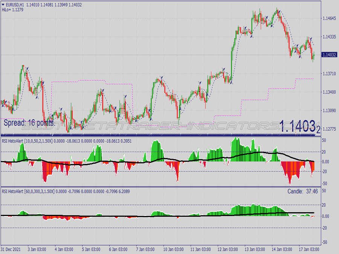Click the 1.14335 price axis label
339x254 pixels.
tap(329, 37)
